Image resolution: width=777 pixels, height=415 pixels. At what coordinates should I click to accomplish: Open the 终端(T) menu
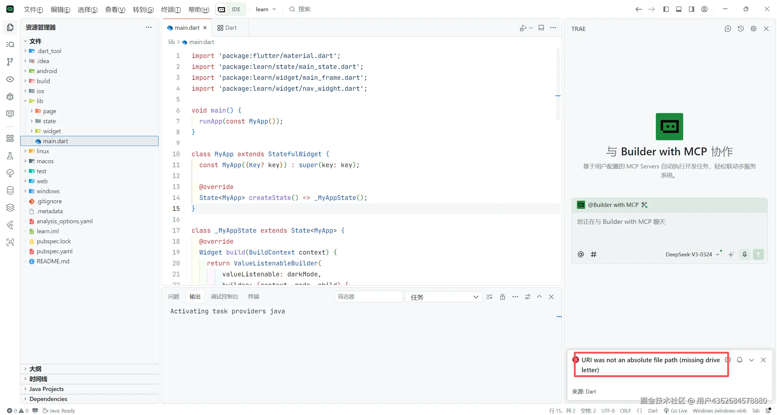171,9
